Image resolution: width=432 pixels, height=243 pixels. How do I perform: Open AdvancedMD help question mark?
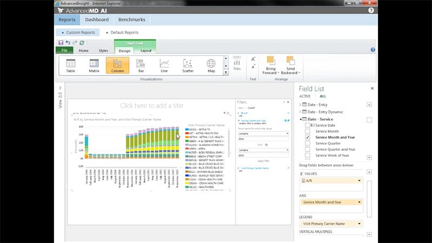tap(371, 10)
